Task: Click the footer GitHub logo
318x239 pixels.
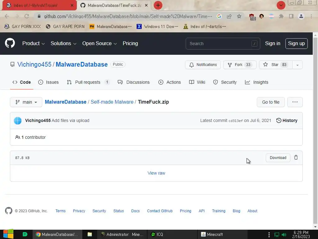Action: (8, 211)
